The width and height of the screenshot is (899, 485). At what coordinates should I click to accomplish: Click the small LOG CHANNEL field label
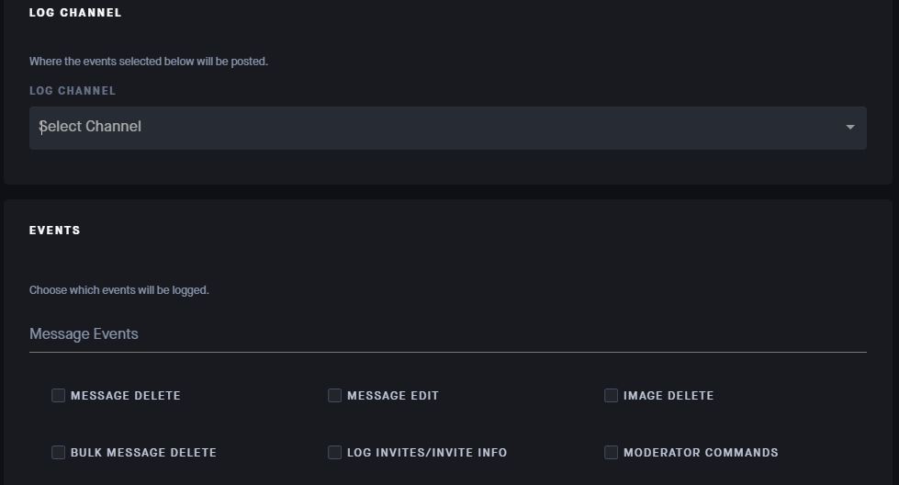pos(73,91)
